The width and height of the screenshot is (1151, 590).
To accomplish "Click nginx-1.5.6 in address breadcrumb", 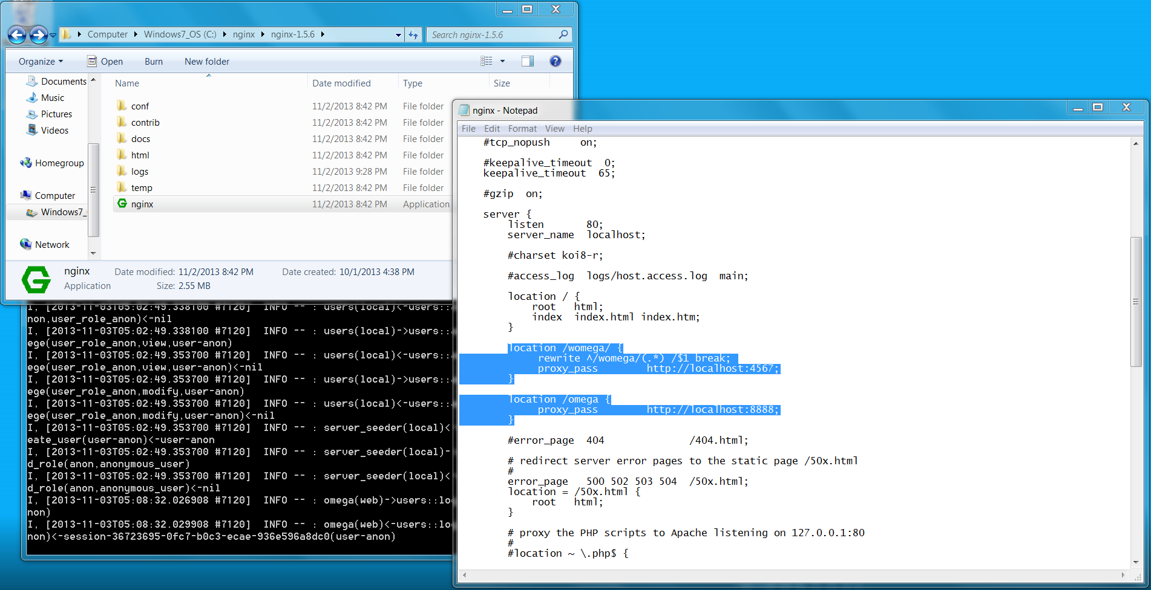I will (293, 34).
